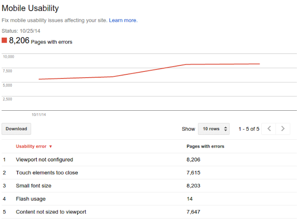Go to the previous results page arrow

pos(269,129)
